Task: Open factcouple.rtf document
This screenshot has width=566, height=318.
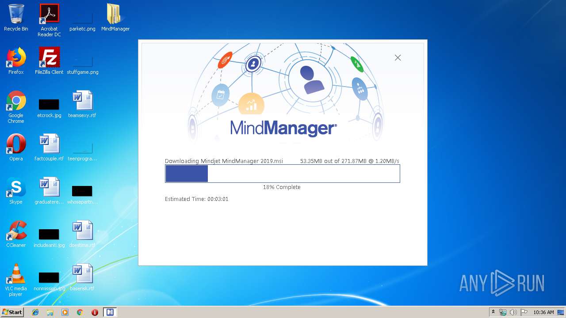Action: tap(49, 148)
